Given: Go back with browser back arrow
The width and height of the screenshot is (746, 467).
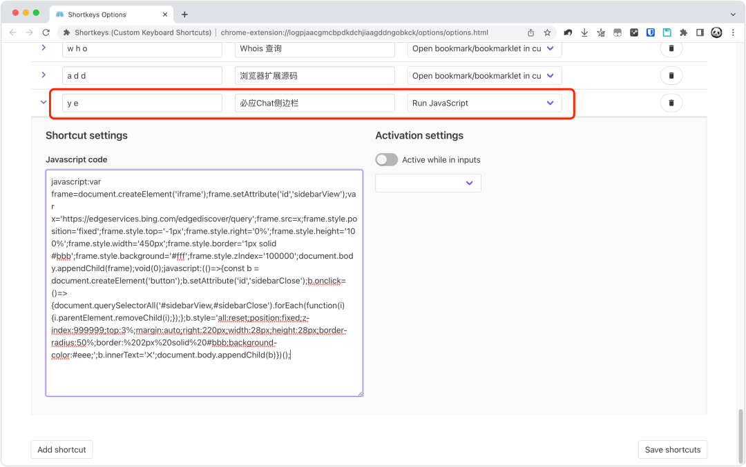Looking at the screenshot, I should [x=13, y=32].
